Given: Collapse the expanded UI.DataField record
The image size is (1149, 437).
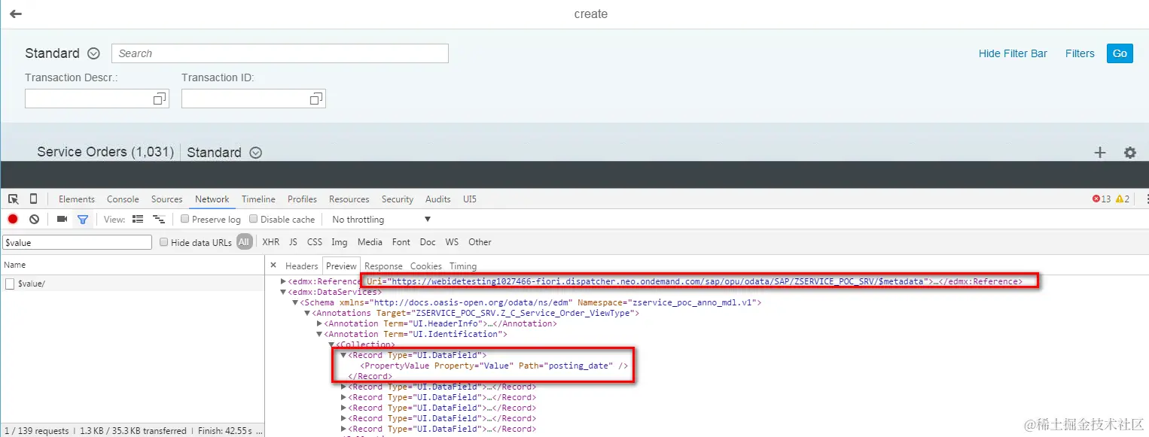Looking at the screenshot, I should coord(343,355).
